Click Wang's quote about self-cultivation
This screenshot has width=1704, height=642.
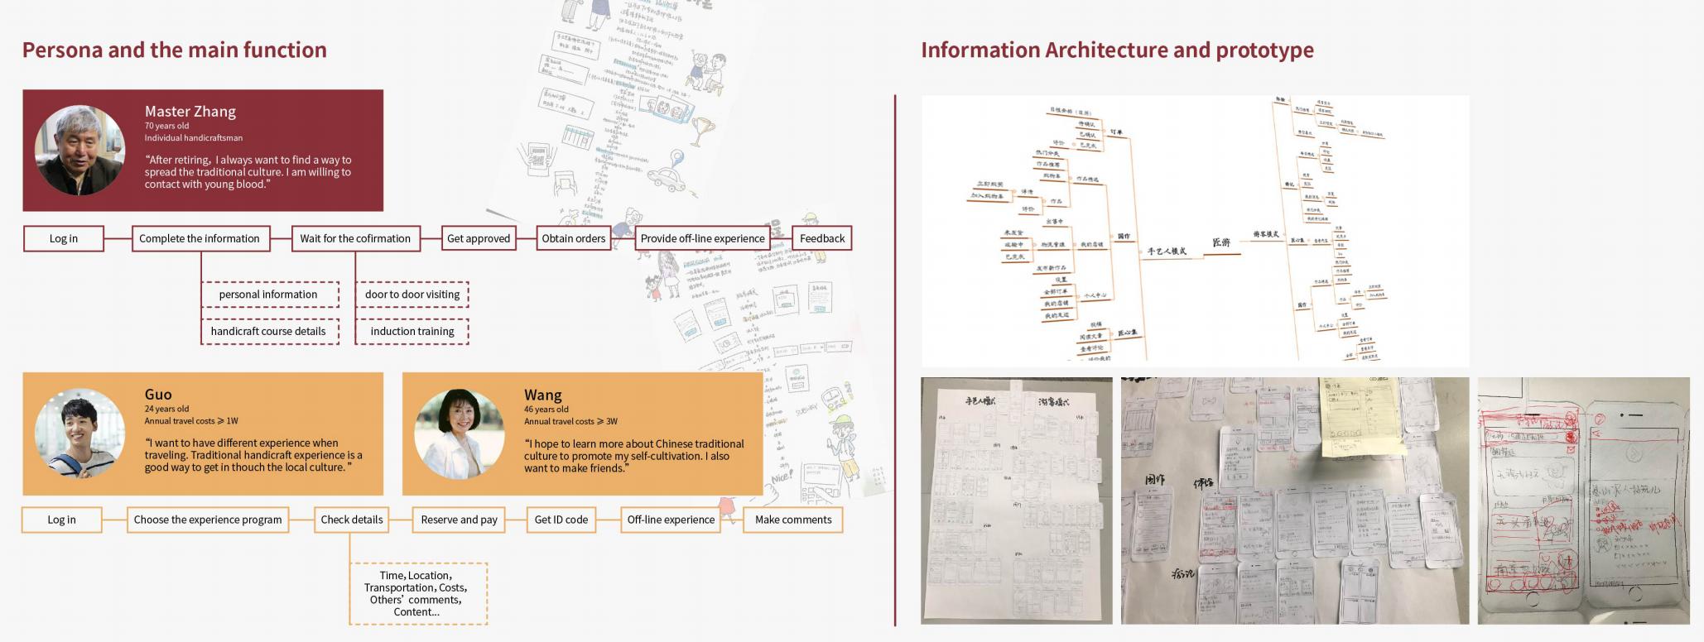click(x=634, y=456)
